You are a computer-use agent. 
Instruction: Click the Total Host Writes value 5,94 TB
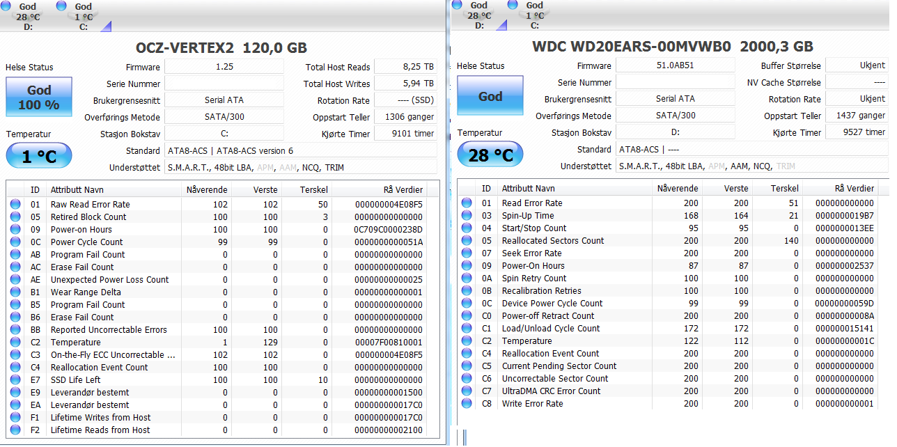405,84
